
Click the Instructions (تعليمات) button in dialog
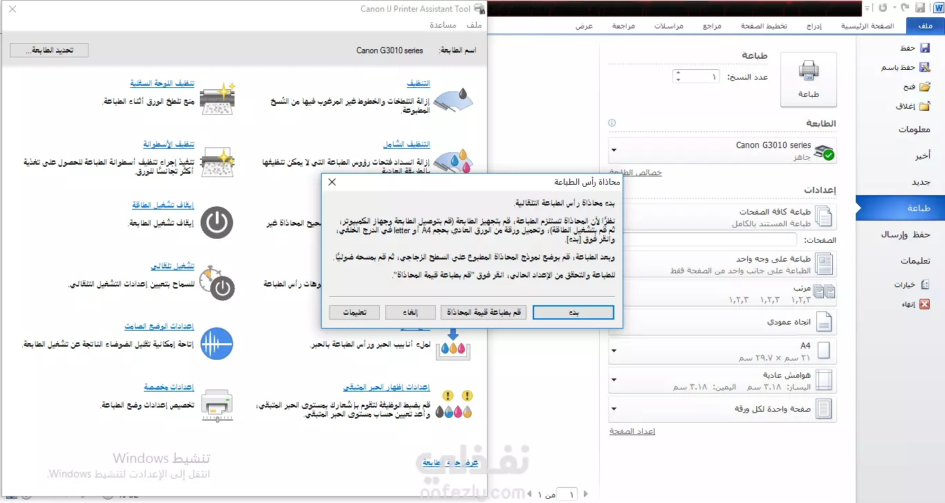tap(354, 313)
